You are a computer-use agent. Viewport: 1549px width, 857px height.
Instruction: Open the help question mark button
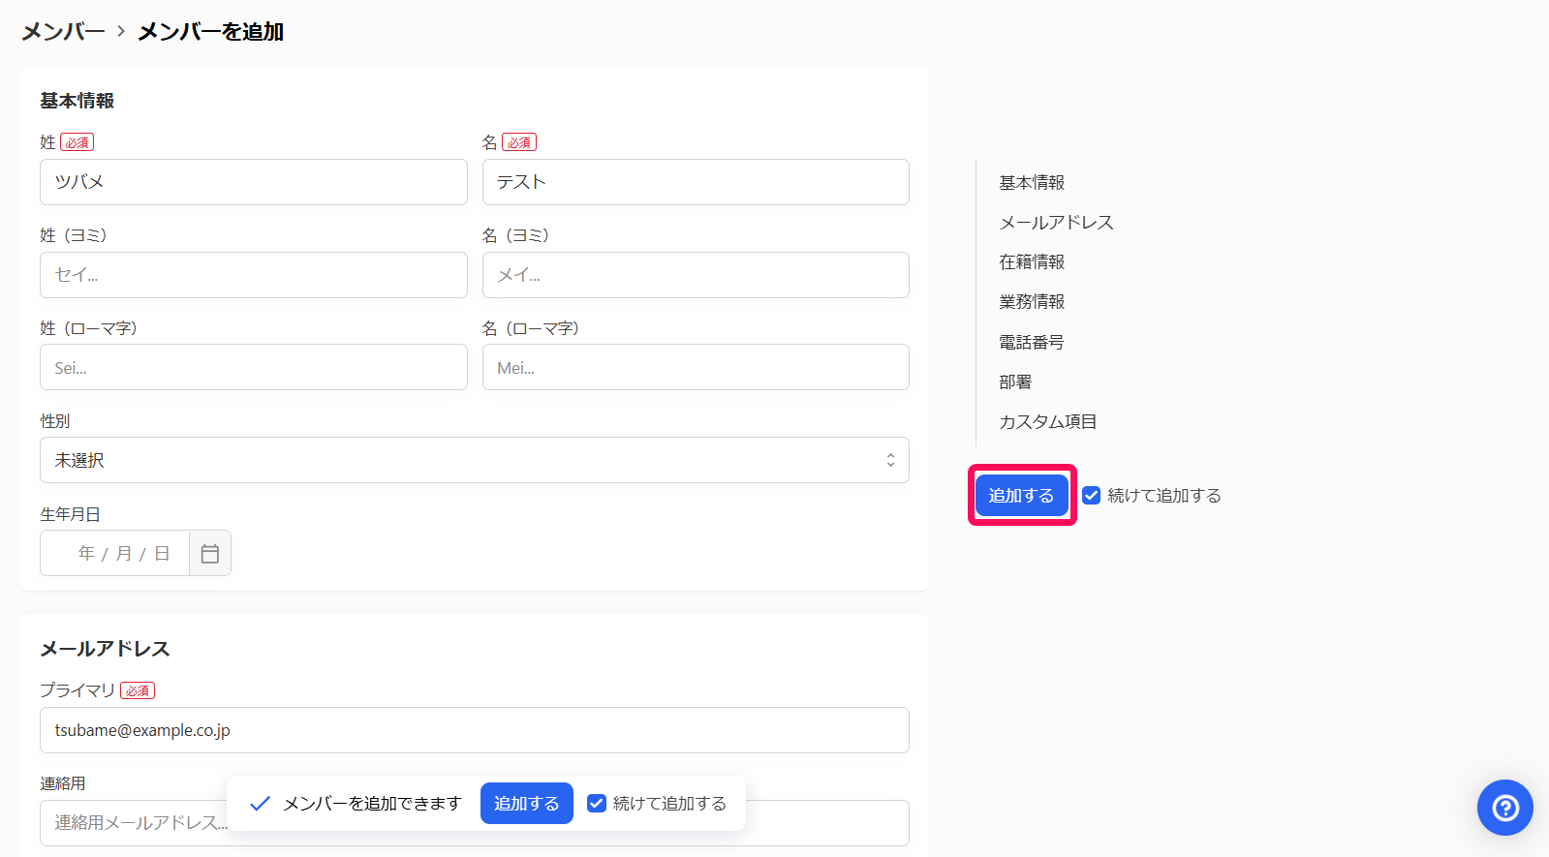pyautogui.click(x=1504, y=807)
